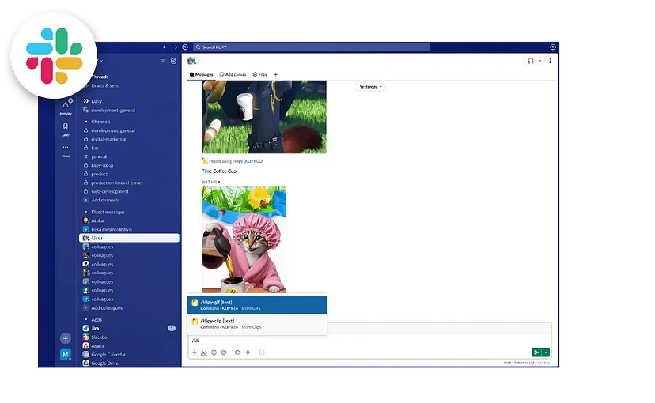Open the Asana app
The image size is (655, 403).
pyautogui.click(x=97, y=346)
